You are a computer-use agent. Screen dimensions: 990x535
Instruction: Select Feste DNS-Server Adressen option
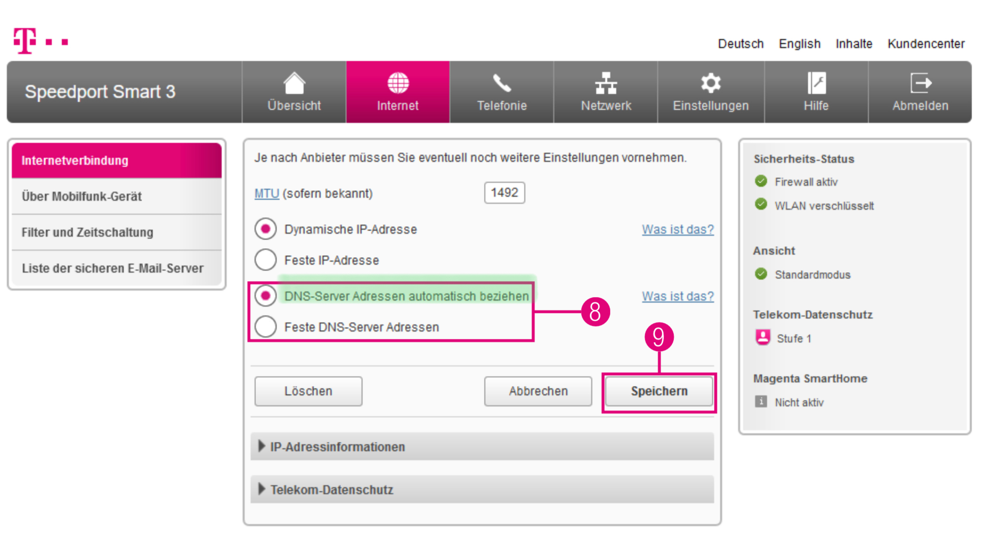(265, 326)
